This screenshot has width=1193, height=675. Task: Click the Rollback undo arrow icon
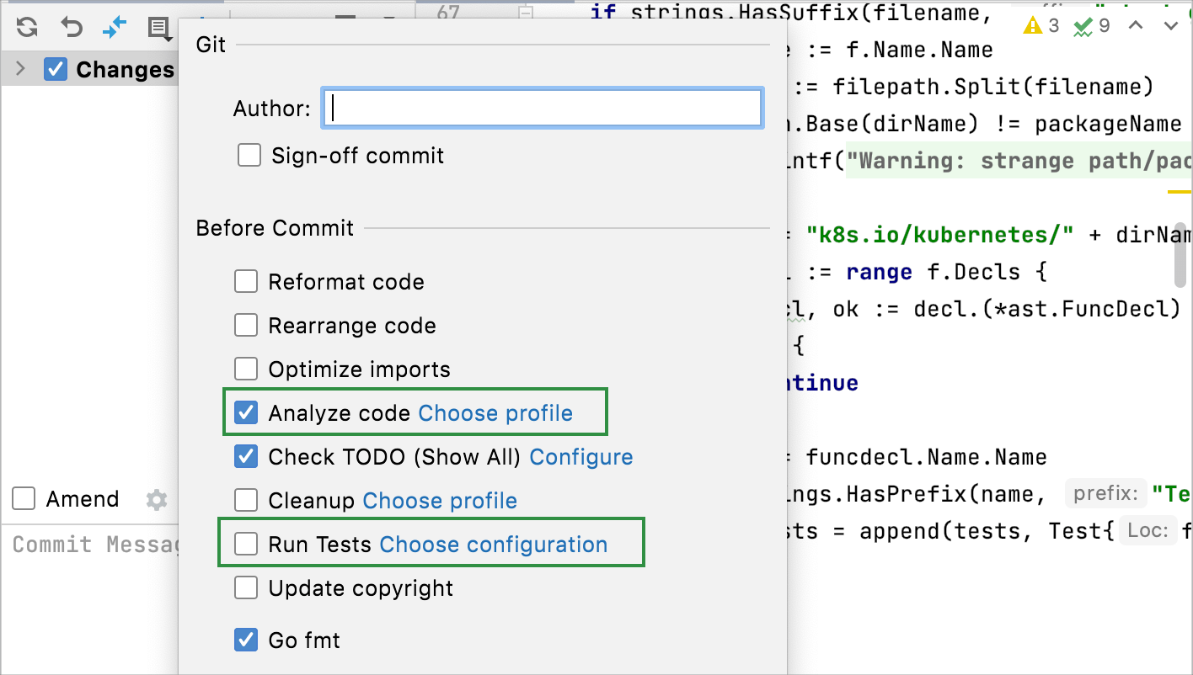[x=72, y=27]
